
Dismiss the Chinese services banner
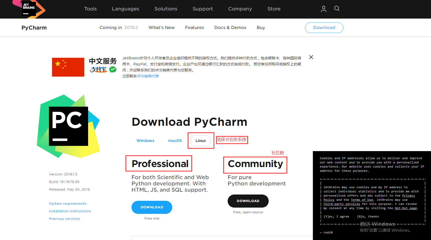(x=311, y=57)
